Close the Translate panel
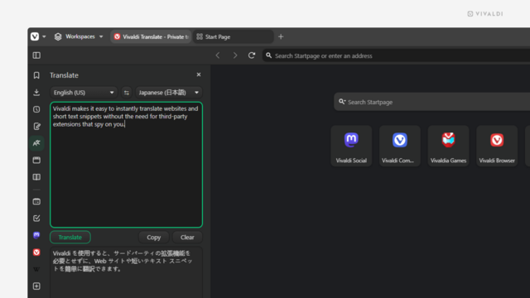This screenshot has width=530, height=298. [199, 74]
